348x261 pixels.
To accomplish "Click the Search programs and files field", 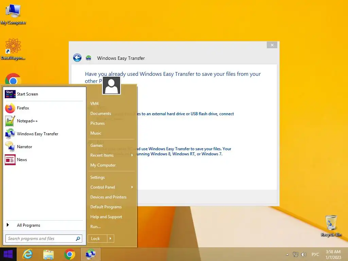I will [x=44, y=239].
